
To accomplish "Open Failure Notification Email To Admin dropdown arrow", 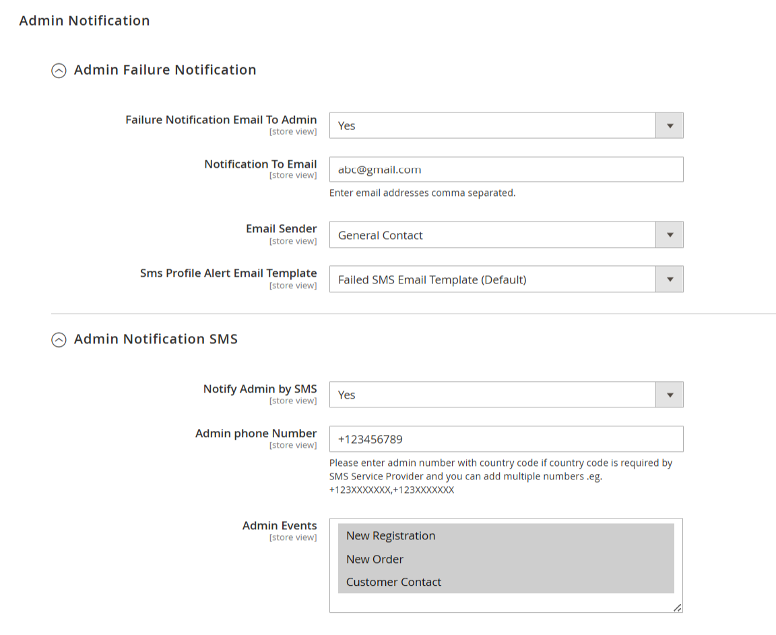I will (x=670, y=126).
